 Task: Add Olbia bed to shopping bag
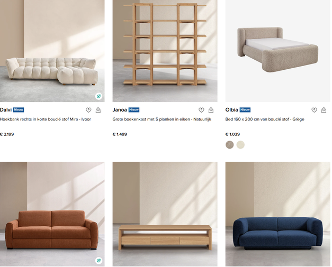324,110
